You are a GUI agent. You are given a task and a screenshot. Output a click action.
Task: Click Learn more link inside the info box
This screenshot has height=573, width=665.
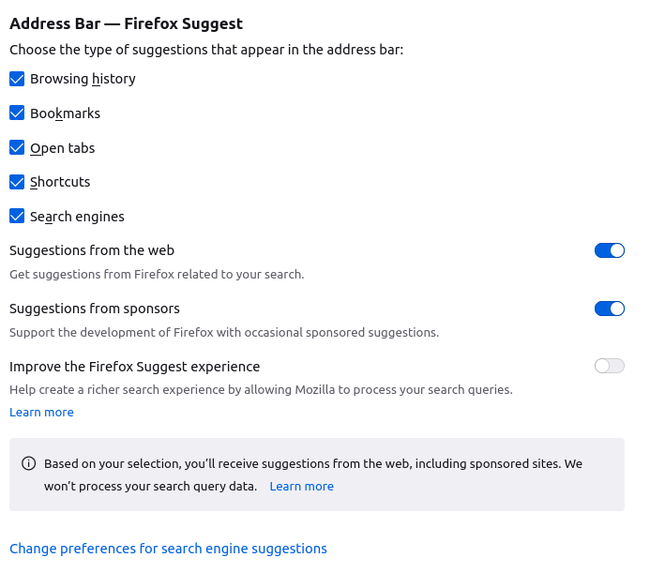click(x=301, y=487)
